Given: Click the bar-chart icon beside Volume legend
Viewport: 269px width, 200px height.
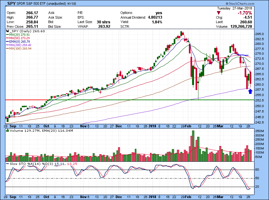Looking at the screenshot, I should pos(7,130).
